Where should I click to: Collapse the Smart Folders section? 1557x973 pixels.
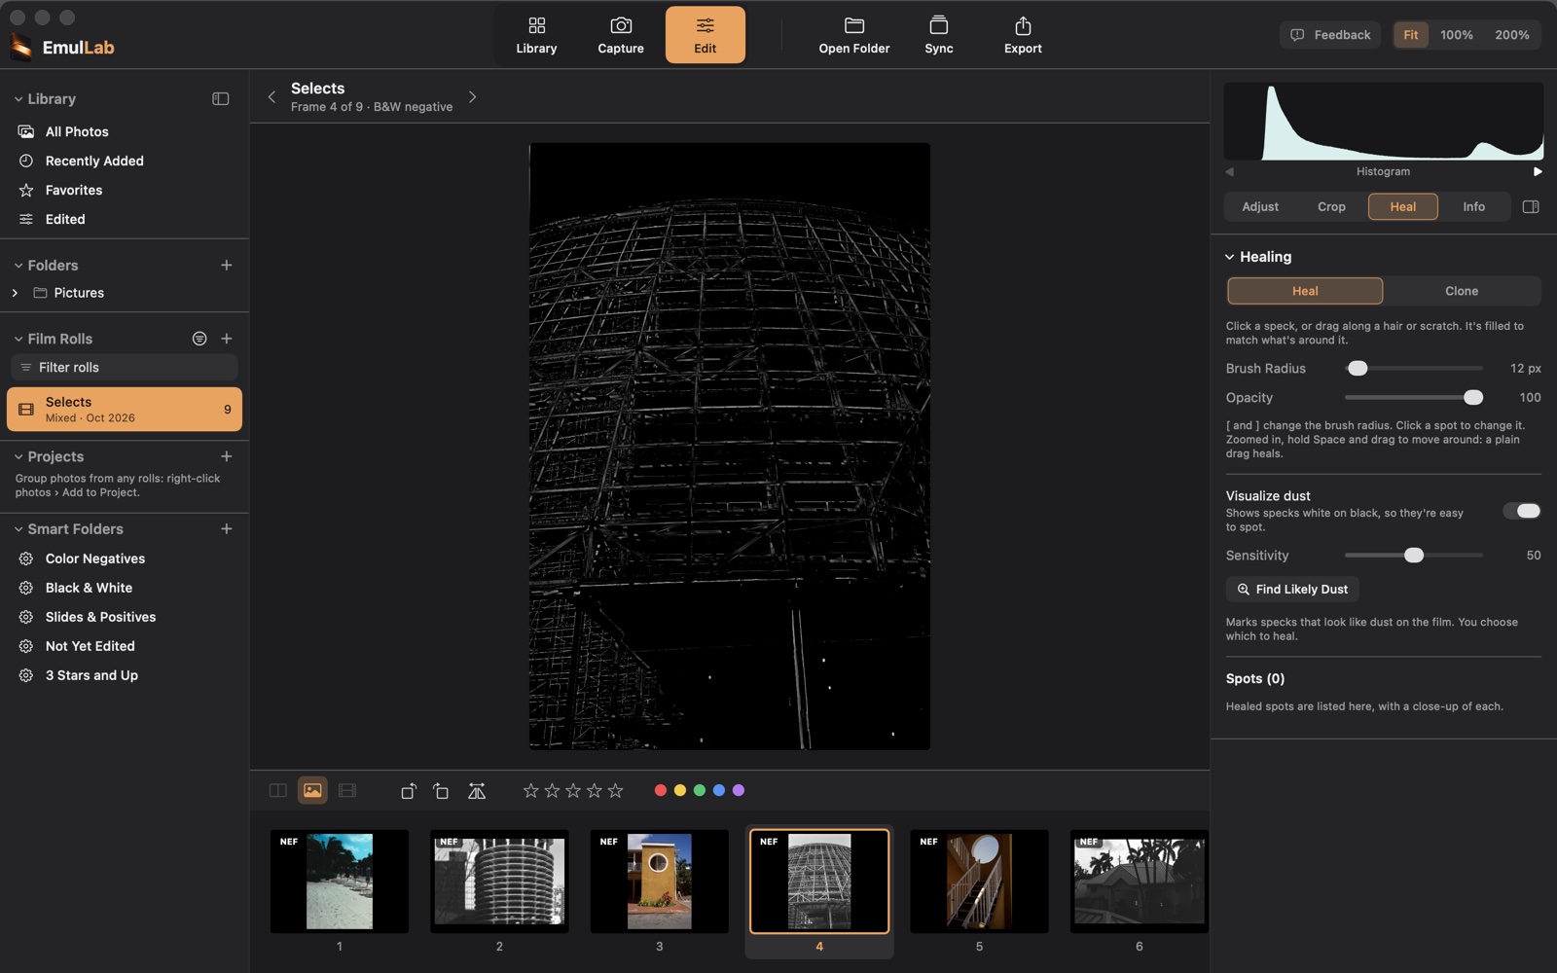18,528
